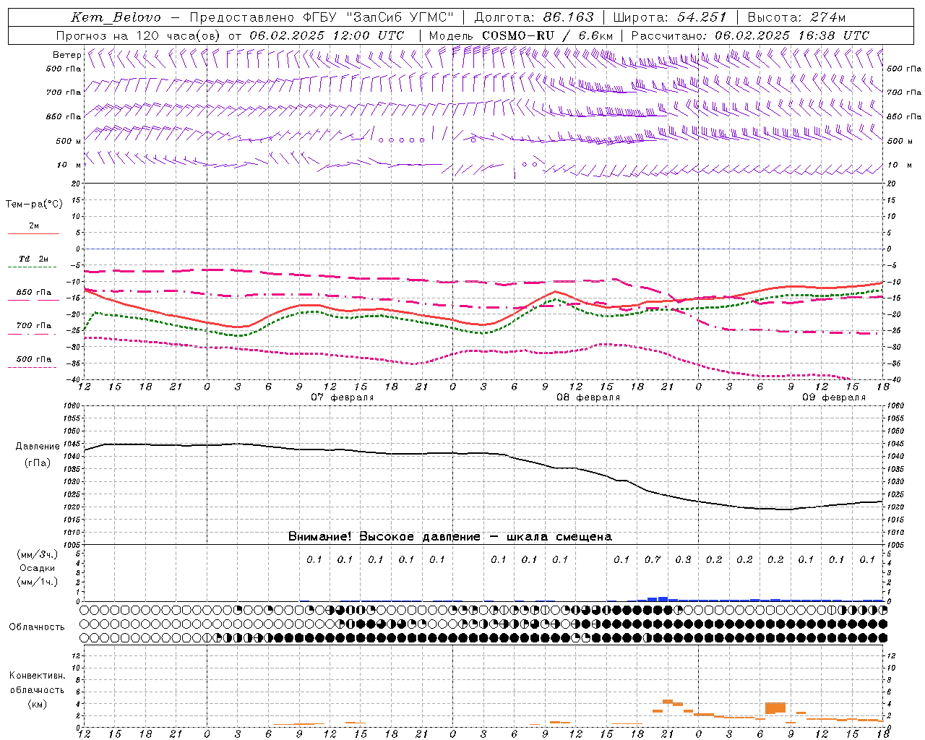Click the 08 февраля date label
The width and height of the screenshot is (925, 740).
(588, 397)
